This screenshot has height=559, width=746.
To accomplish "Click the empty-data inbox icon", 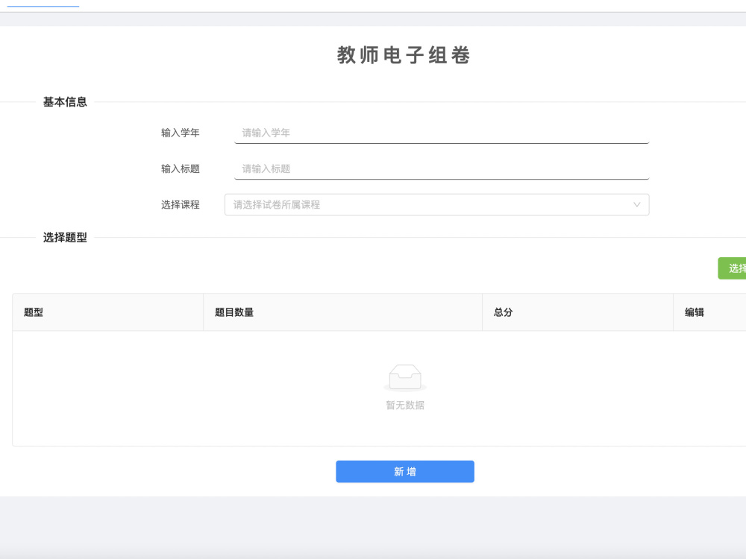I will (x=405, y=376).
